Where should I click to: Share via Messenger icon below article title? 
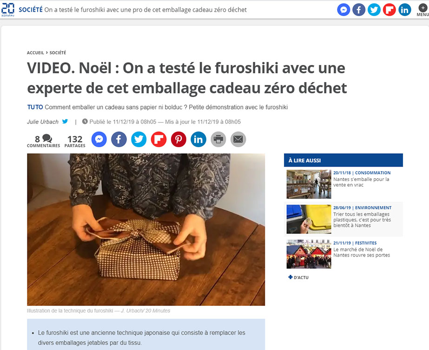click(99, 139)
